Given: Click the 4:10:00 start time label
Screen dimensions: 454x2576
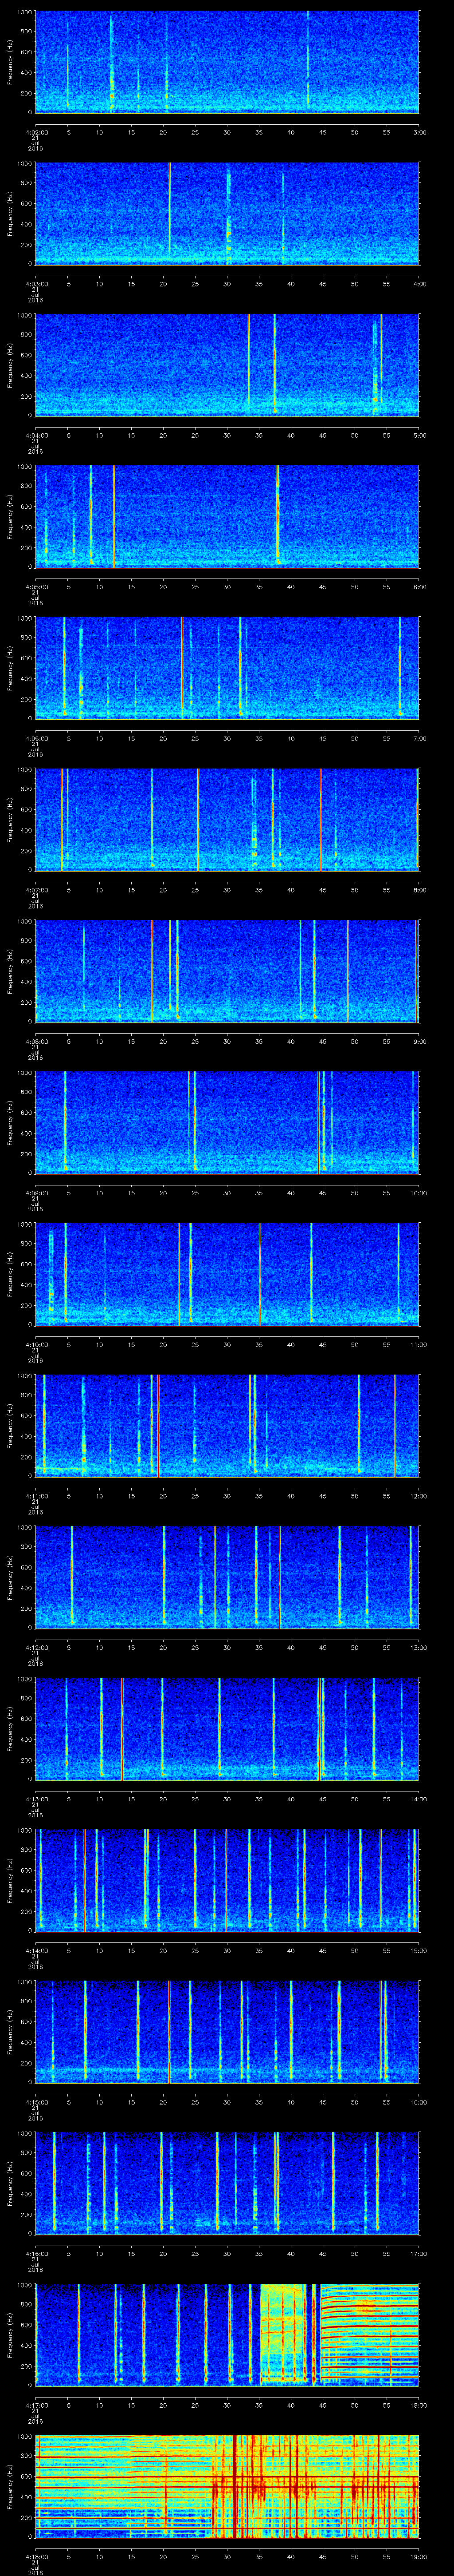Looking at the screenshot, I should [36, 1344].
